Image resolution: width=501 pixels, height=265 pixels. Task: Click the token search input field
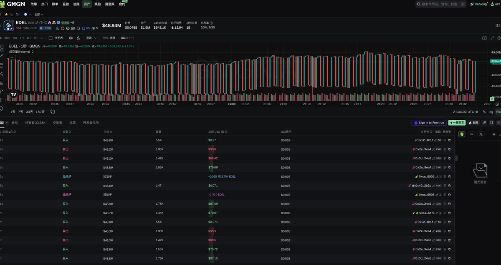[440, 4]
